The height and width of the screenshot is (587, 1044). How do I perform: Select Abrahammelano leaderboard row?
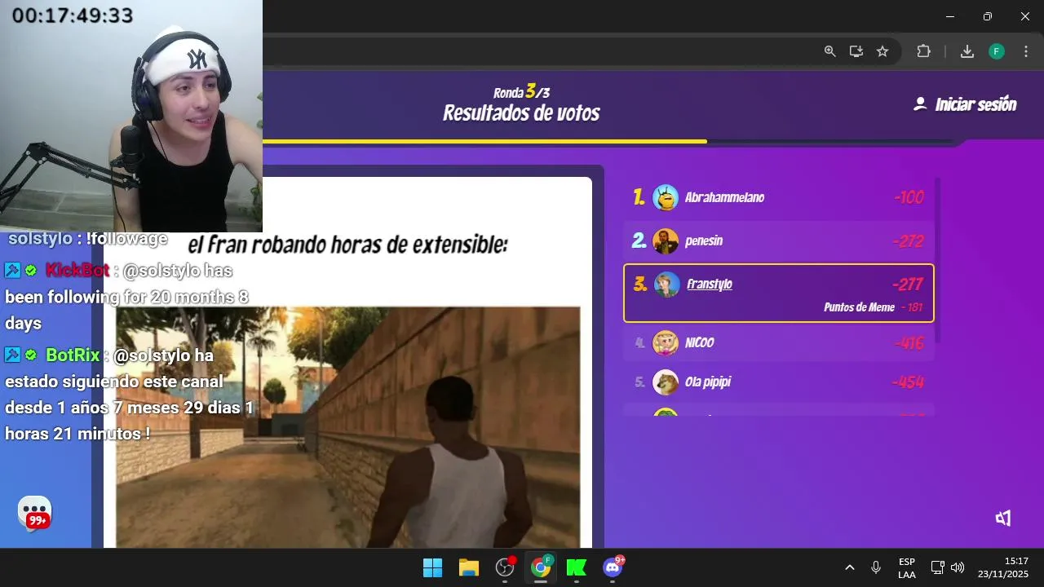[778, 197]
